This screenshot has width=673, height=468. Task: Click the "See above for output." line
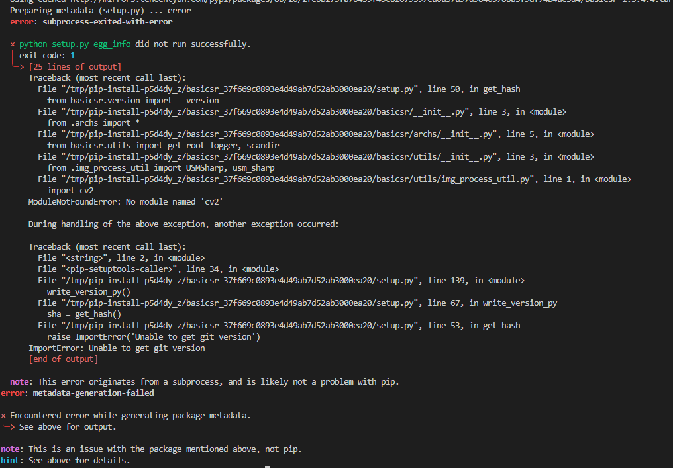(x=68, y=427)
